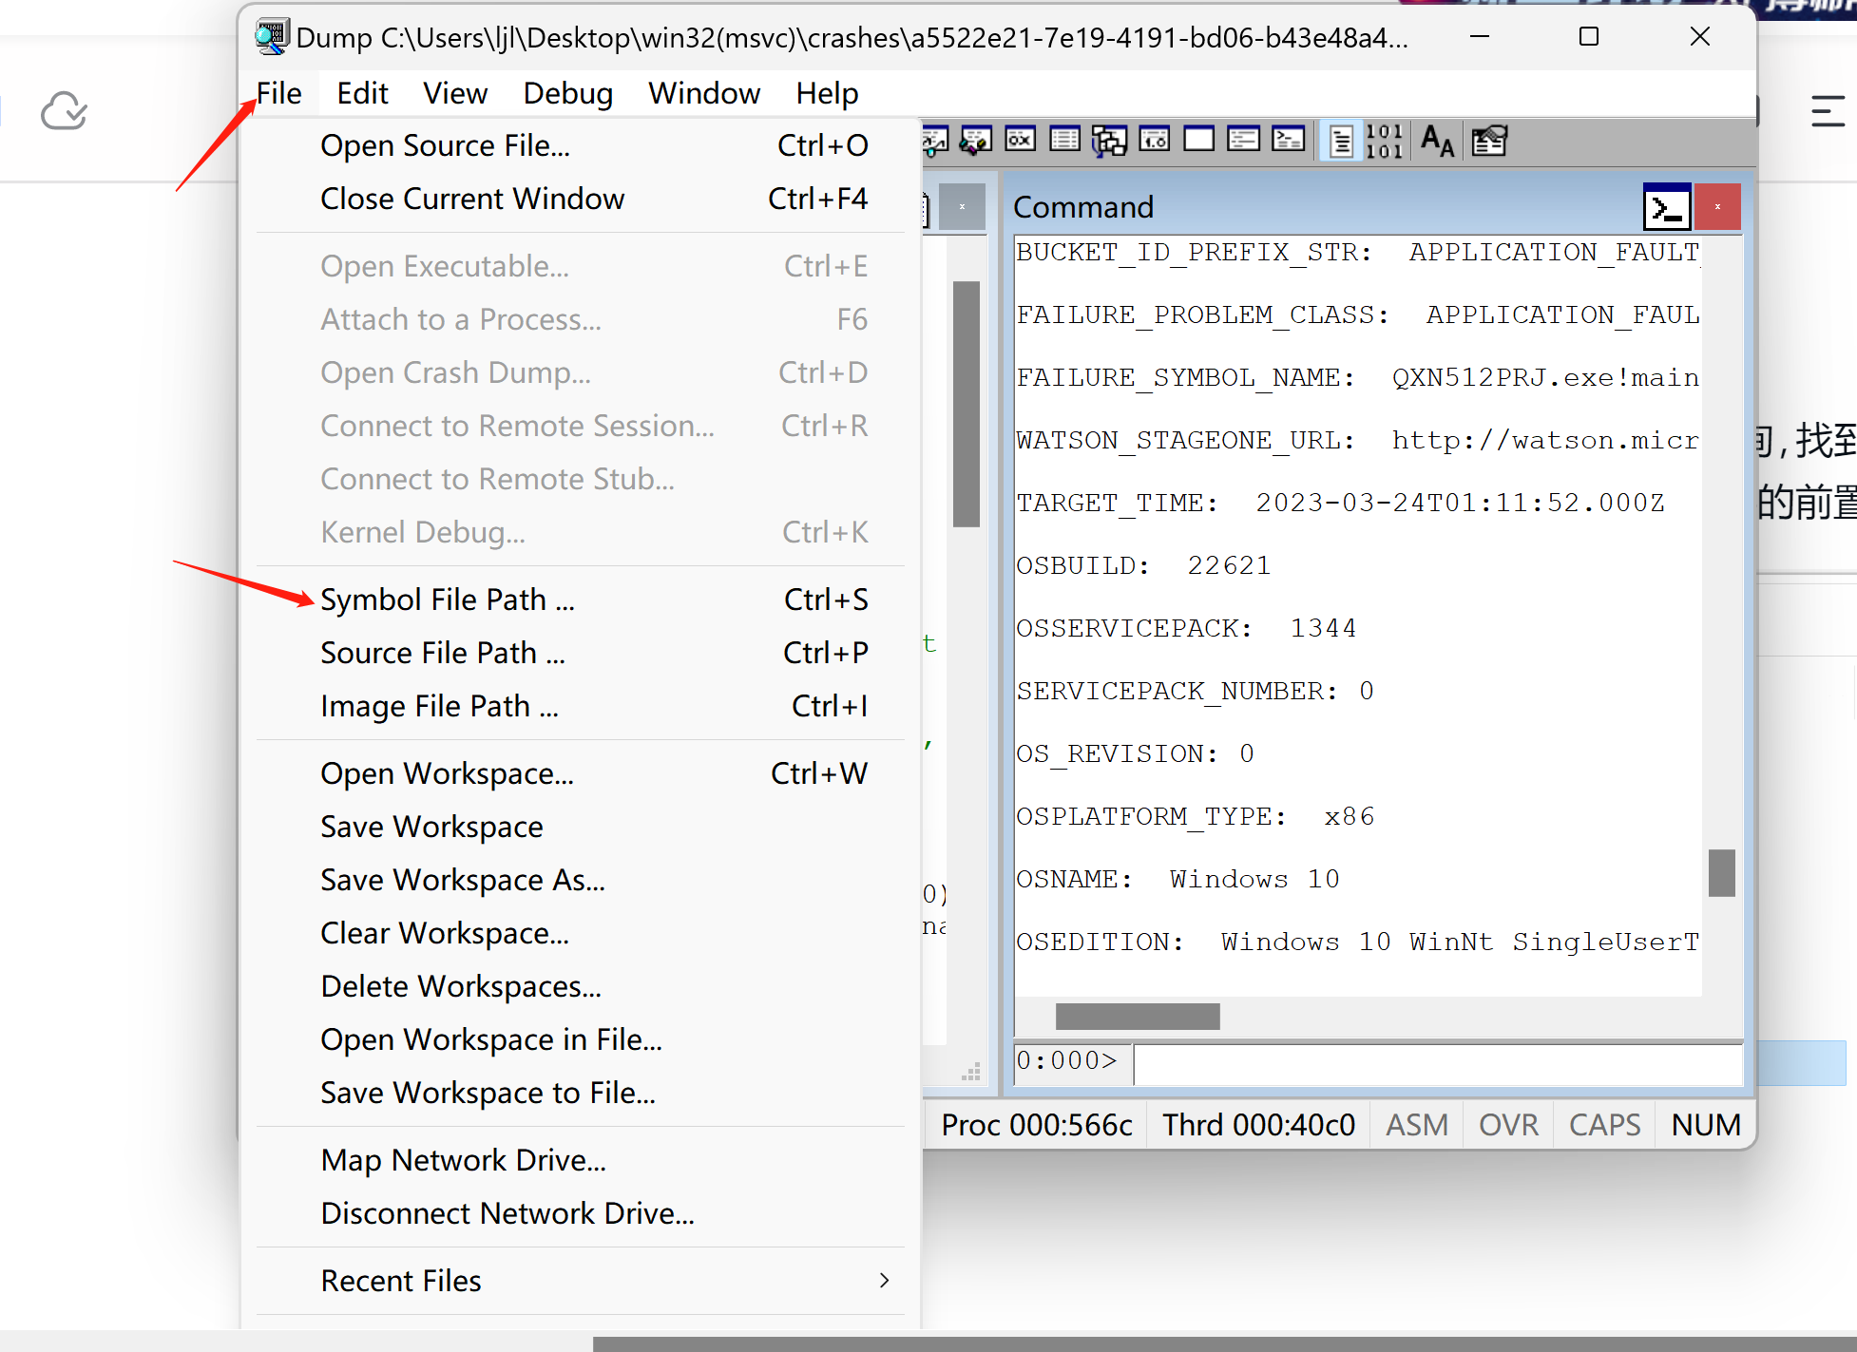Choose Open Source File from File menu
Screen dimensions: 1857x1352
click(x=445, y=145)
